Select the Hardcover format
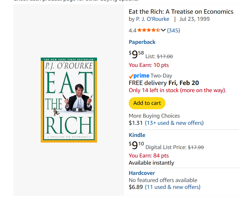This screenshot has width=241, height=197. (142, 173)
